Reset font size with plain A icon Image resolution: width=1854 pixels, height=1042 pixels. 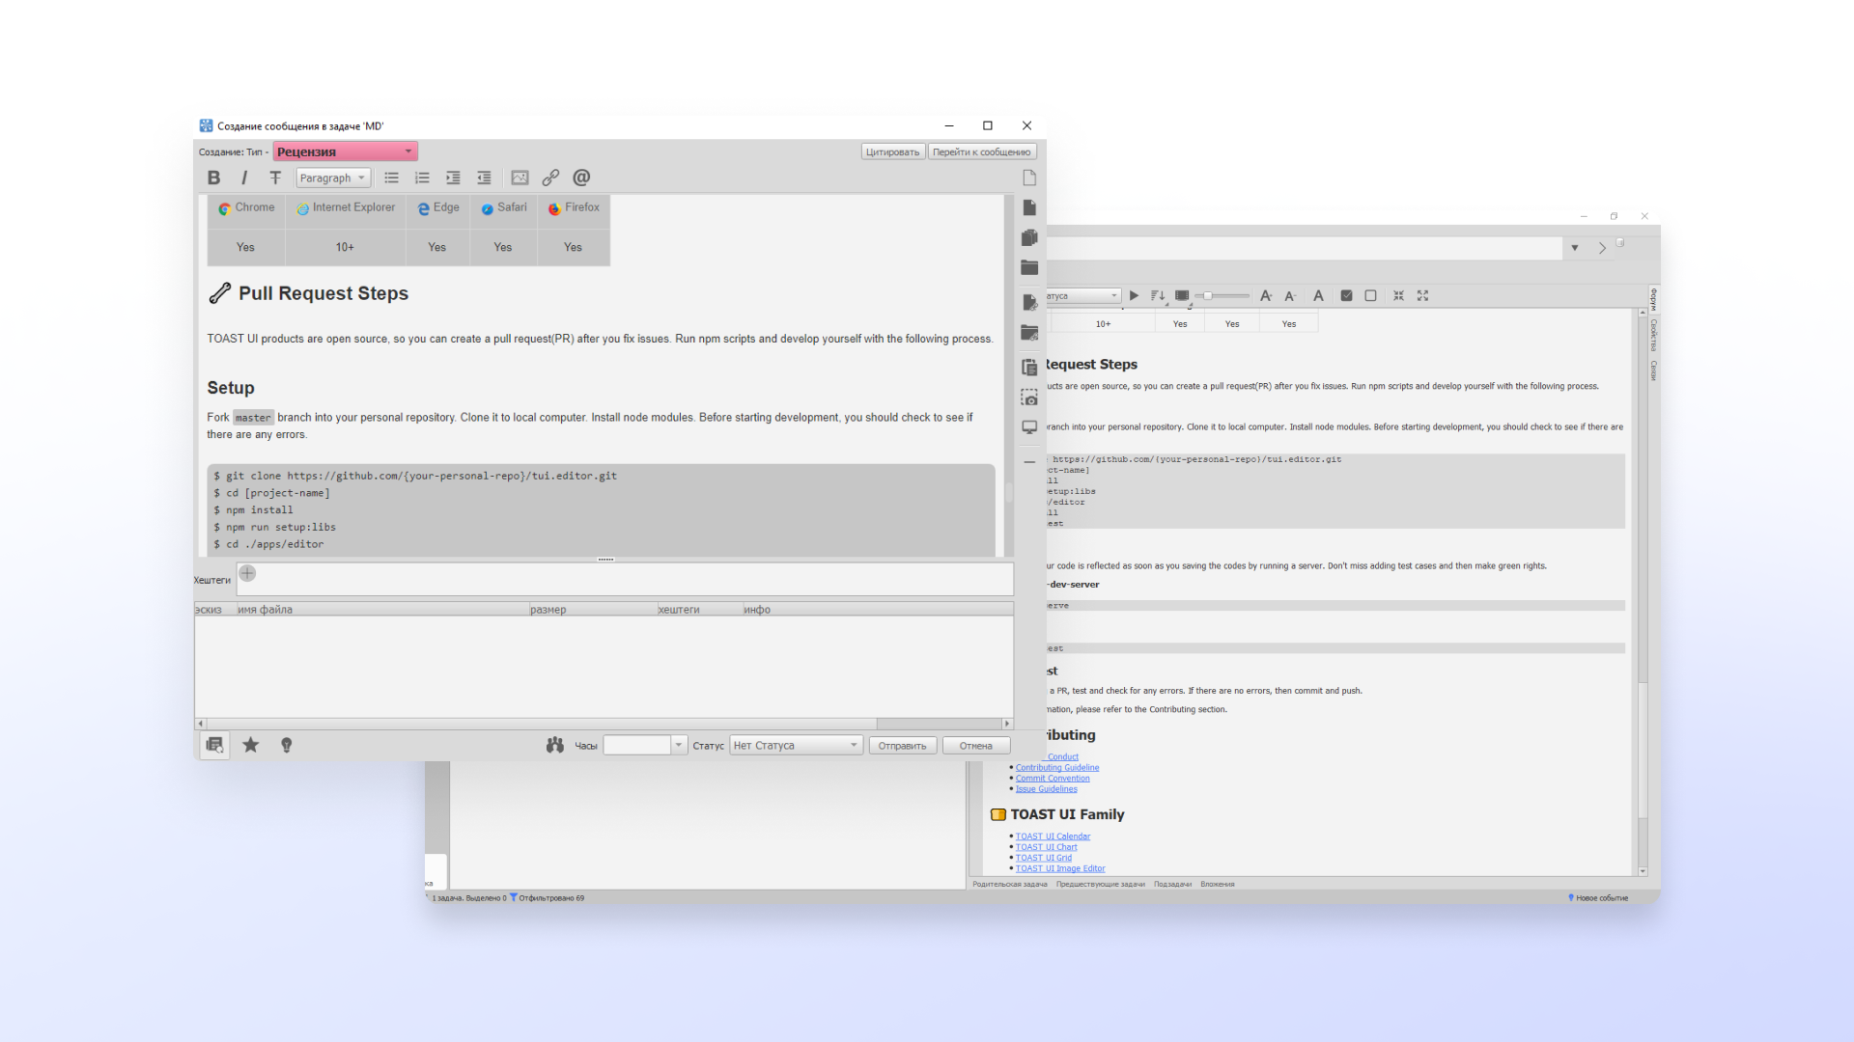[x=1318, y=295]
